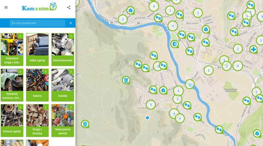Click the blue current-location dot

coord(147,118)
